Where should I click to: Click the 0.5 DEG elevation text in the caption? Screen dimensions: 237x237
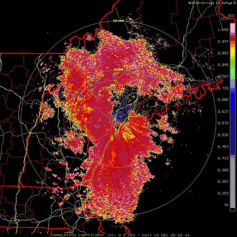click(127, 235)
